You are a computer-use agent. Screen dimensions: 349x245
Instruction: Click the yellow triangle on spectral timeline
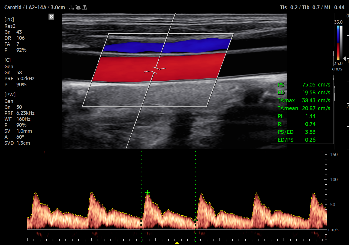(x=177, y=243)
